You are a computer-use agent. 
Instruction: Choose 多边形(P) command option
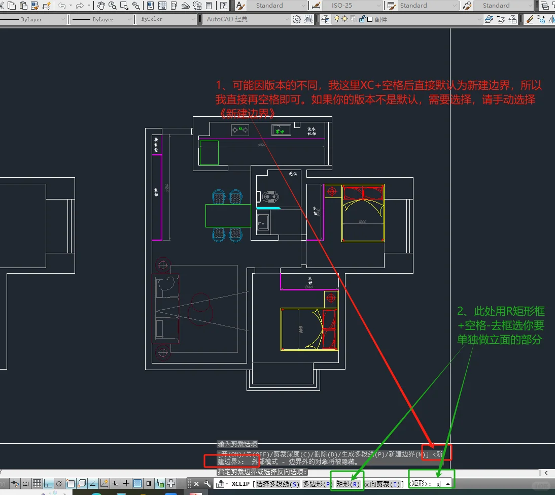tap(318, 484)
